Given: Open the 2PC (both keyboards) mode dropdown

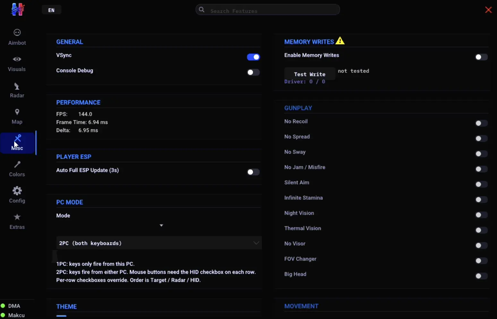Looking at the screenshot, I should [x=159, y=243].
